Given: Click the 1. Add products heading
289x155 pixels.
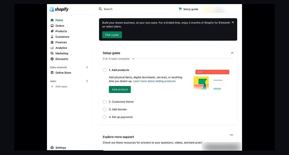Looking at the screenshot, I should tap(119, 70).
